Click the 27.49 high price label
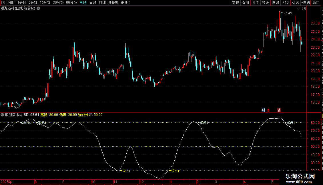 click(288, 13)
